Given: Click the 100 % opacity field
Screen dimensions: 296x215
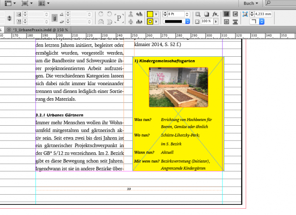Looking at the screenshot, I should (x=207, y=21).
